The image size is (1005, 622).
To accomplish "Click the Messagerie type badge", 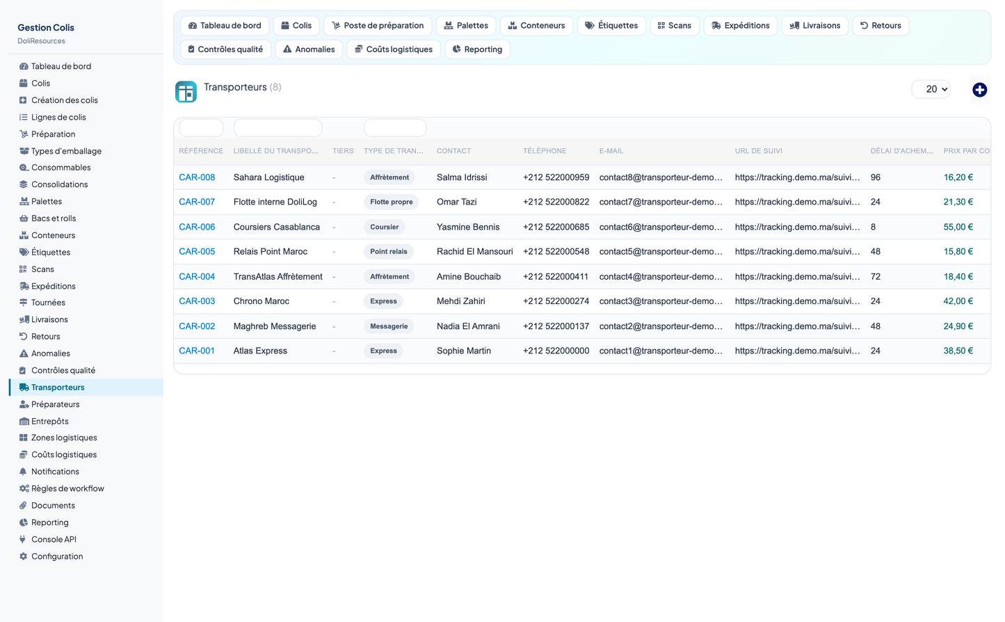I will coord(389,326).
